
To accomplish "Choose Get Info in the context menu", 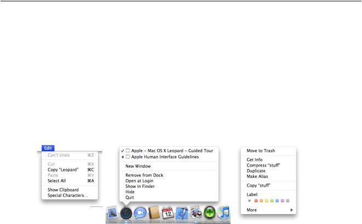I will coord(268,160).
